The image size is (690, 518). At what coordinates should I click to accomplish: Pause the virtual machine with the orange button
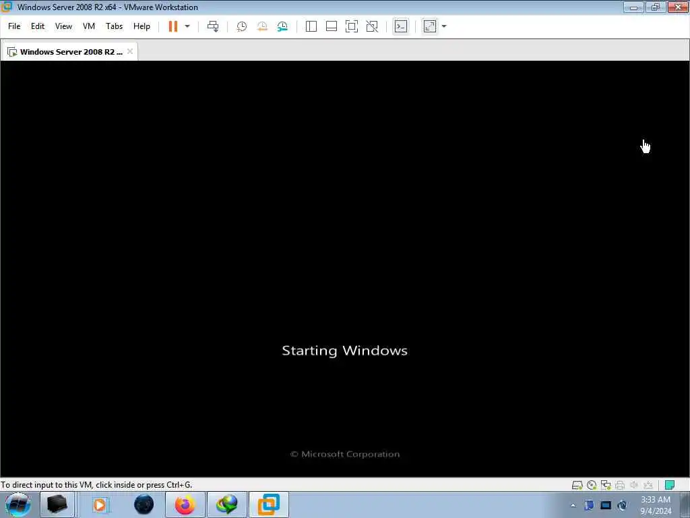pyautogui.click(x=173, y=26)
